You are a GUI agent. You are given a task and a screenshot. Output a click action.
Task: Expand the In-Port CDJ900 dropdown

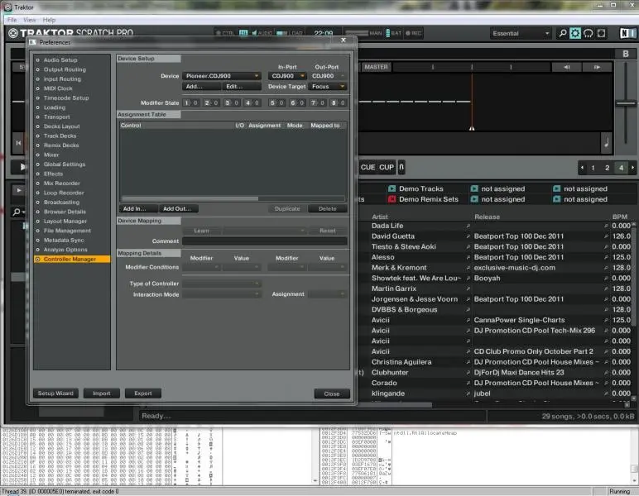[287, 76]
